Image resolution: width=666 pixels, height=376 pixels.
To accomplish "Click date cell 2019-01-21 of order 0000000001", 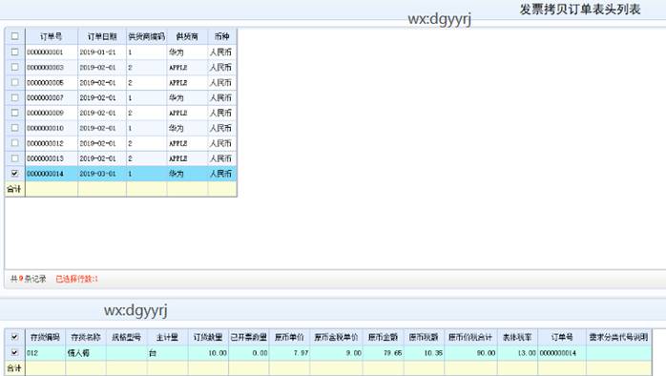I will point(102,52).
